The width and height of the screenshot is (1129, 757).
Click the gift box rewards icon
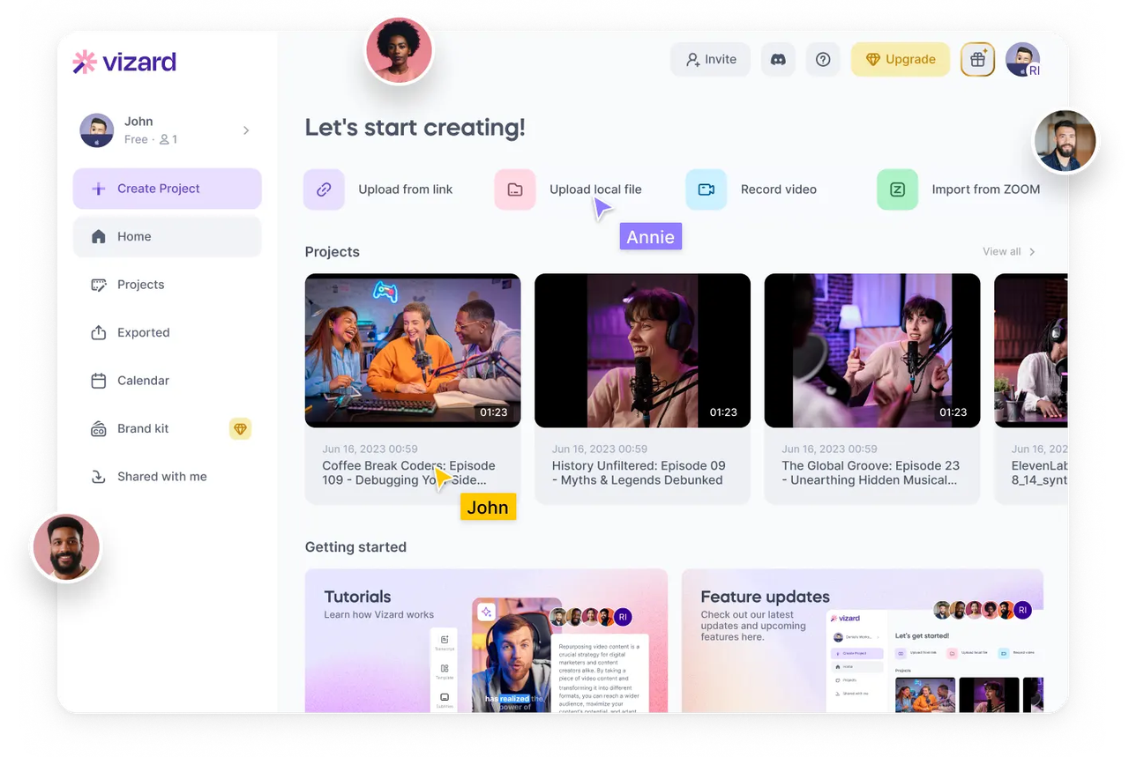(x=977, y=59)
